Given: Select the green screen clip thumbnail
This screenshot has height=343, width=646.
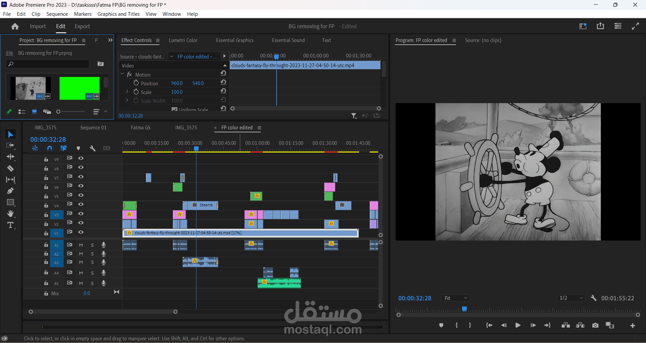Looking at the screenshot, I should coord(79,88).
